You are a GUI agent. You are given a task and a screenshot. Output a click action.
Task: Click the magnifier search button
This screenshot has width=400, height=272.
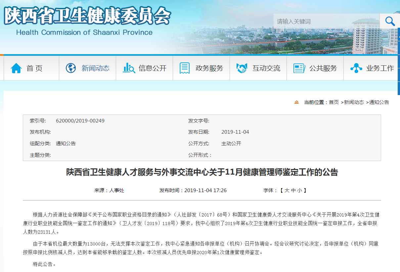[x=390, y=21]
